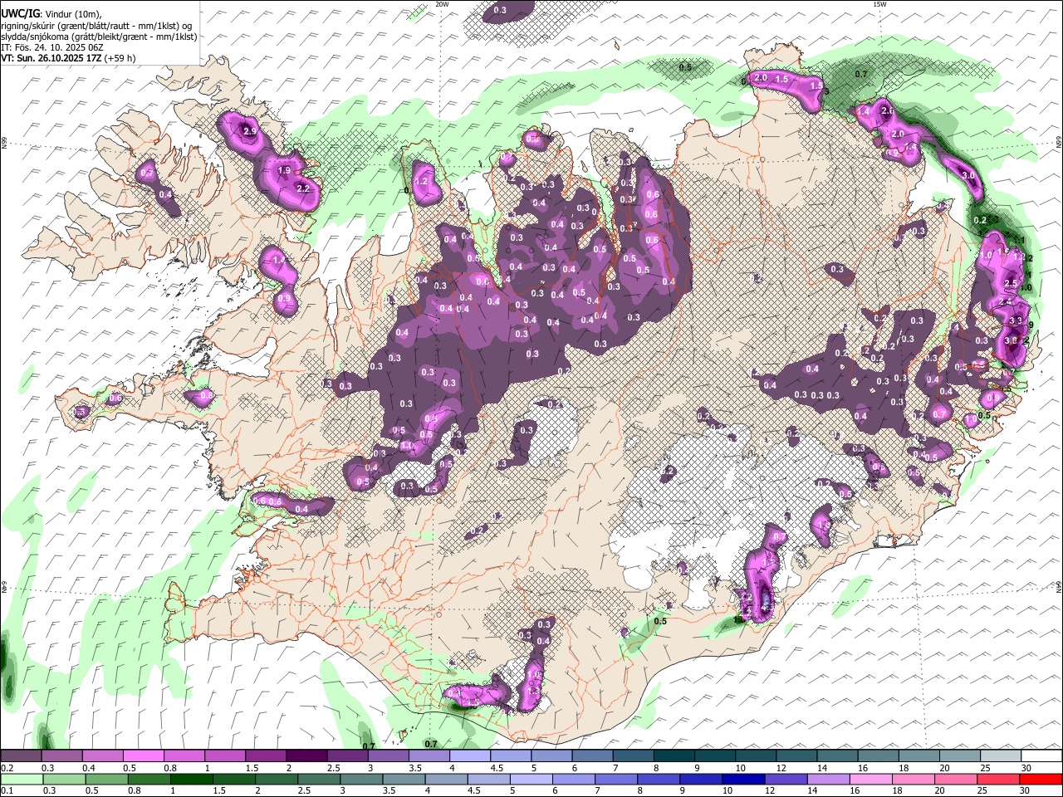Click the 'slydda/snjókoma' legend description line

99,37
